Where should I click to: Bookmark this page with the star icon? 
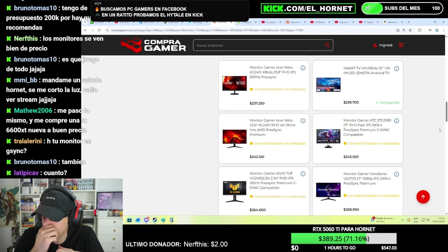[410, 30]
